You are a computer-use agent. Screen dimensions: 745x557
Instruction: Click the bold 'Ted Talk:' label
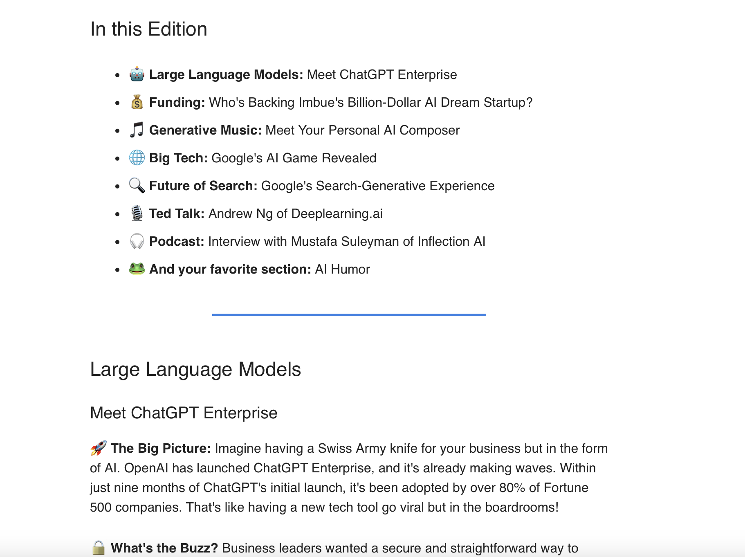tap(177, 213)
